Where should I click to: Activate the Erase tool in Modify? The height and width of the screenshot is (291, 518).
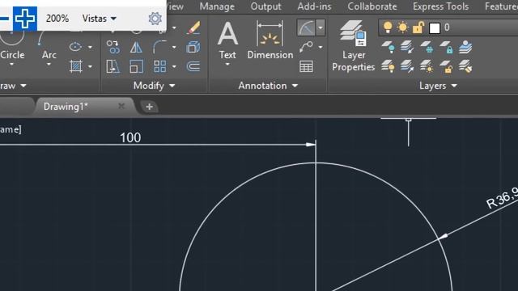pyautogui.click(x=193, y=27)
